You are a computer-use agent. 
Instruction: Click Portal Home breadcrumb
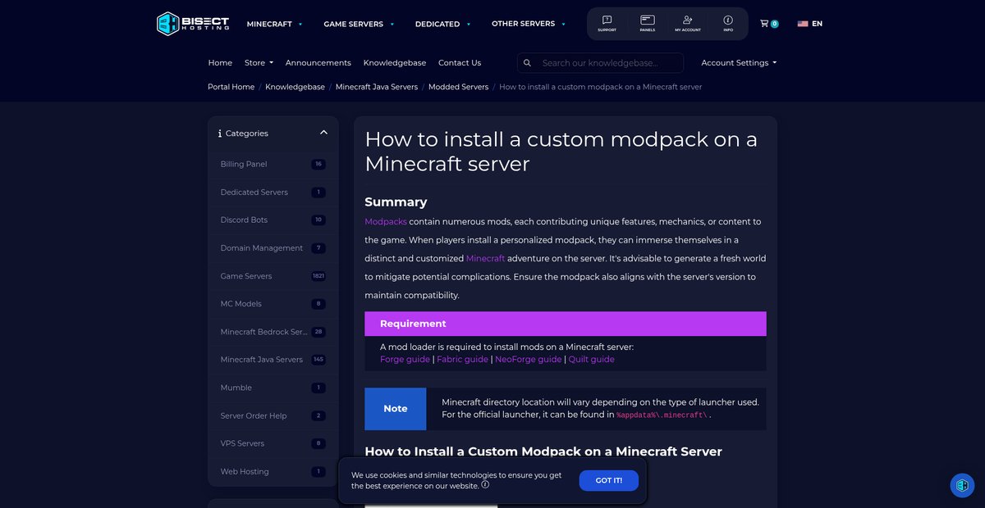(231, 87)
